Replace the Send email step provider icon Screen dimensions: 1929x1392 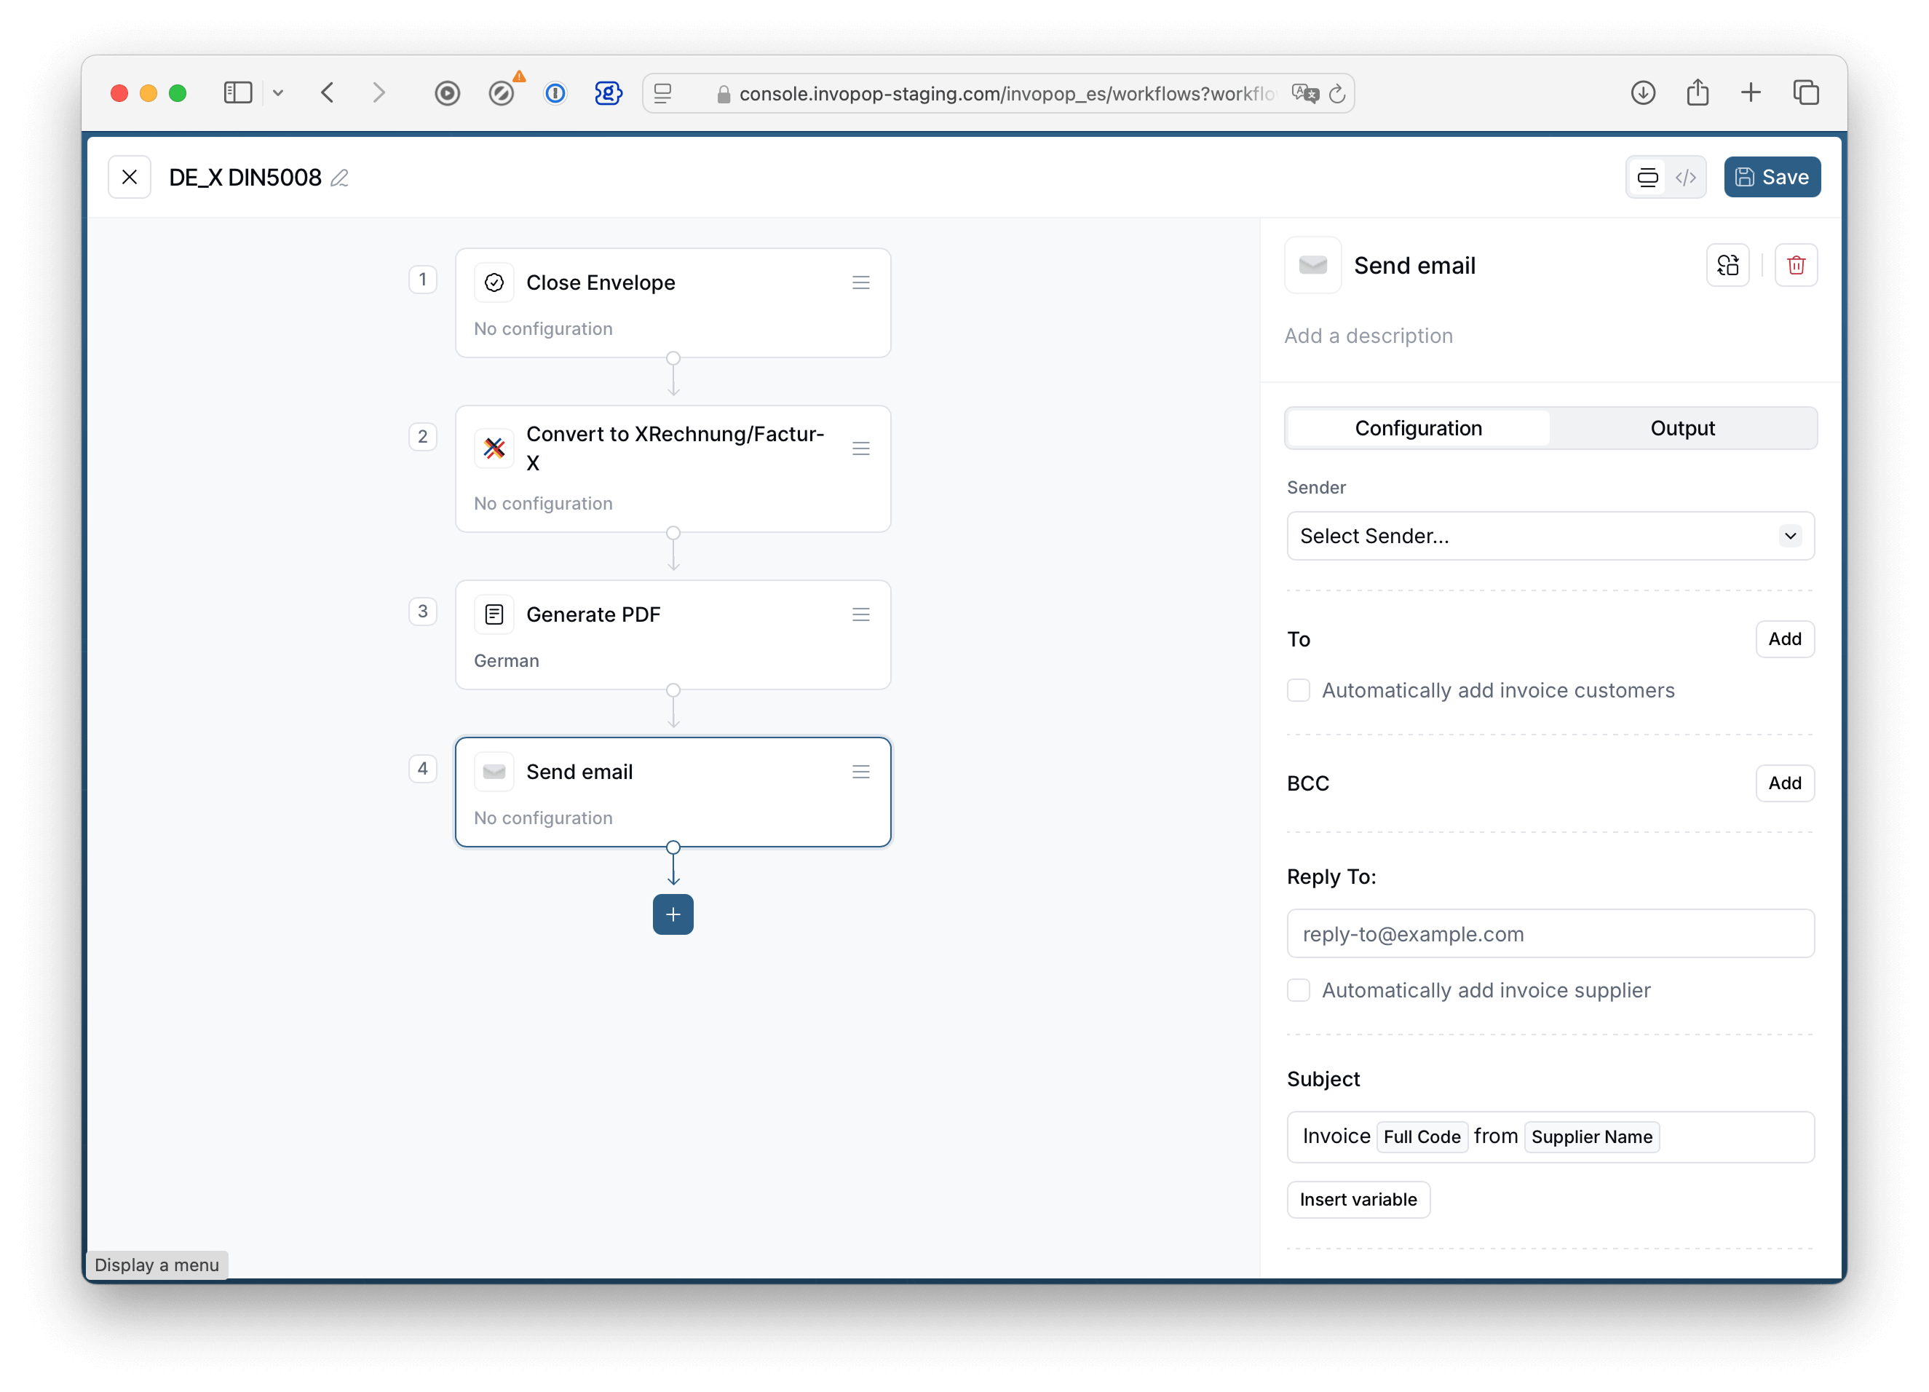click(1727, 266)
